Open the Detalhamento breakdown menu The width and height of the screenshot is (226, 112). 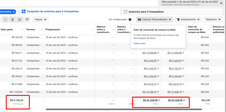pyautogui.click(x=188, y=19)
